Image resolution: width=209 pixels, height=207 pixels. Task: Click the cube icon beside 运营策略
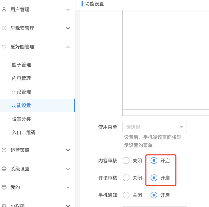(x=4, y=150)
